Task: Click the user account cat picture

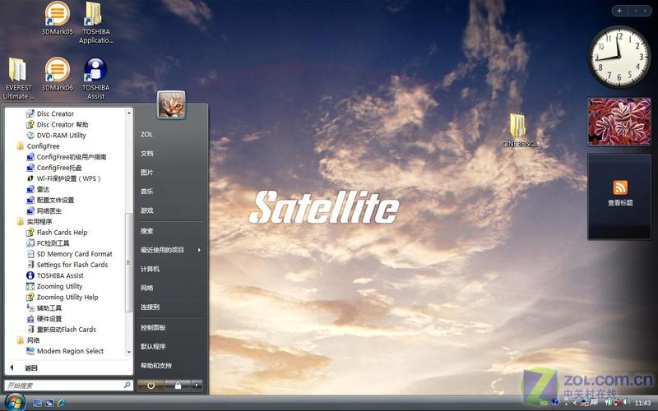Action: click(x=171, y=105)
